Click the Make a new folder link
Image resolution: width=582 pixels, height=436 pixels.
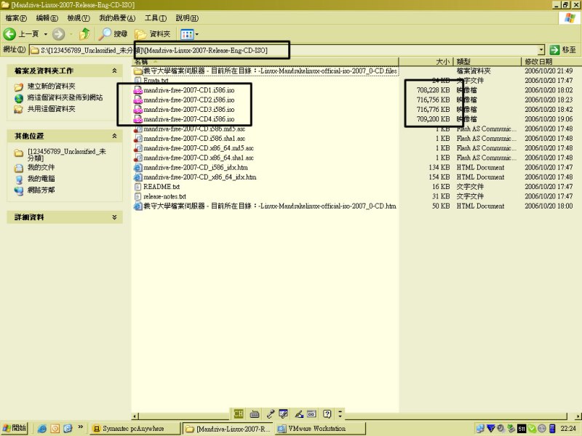click(51, 86)
